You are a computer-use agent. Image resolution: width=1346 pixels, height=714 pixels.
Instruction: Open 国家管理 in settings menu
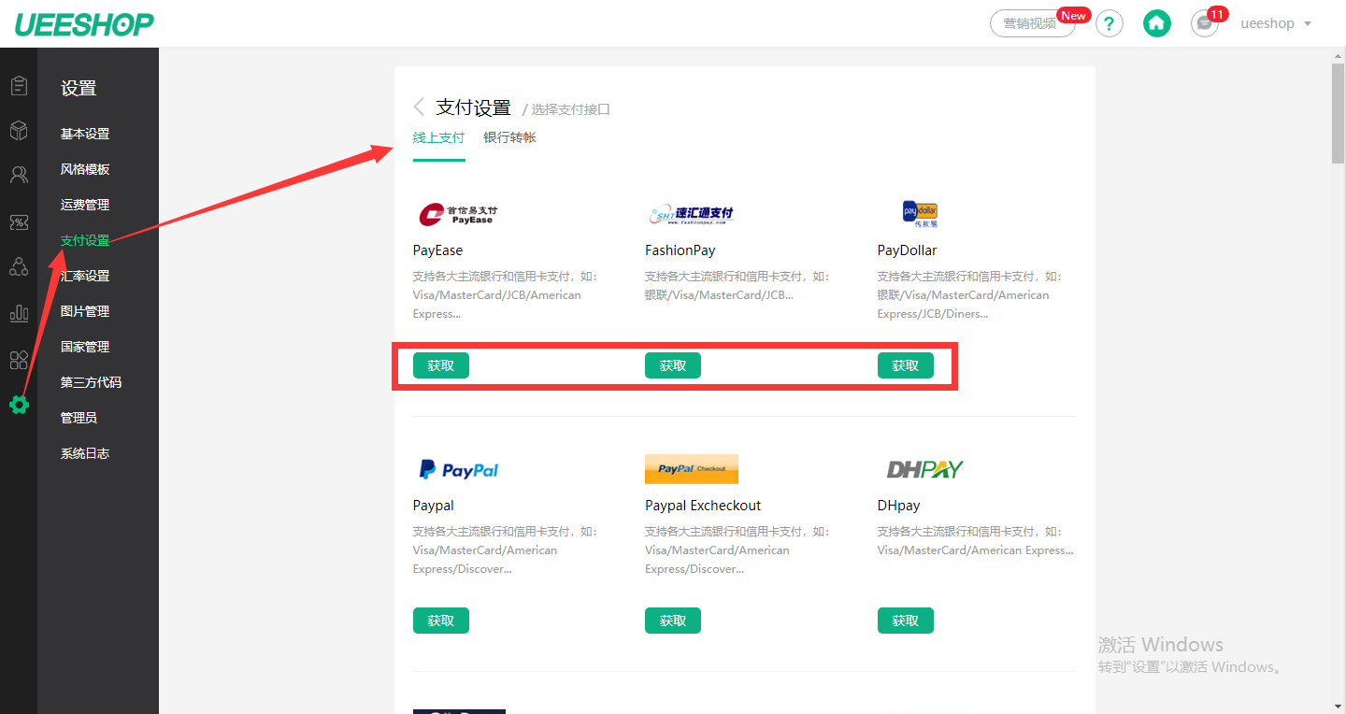85,347
